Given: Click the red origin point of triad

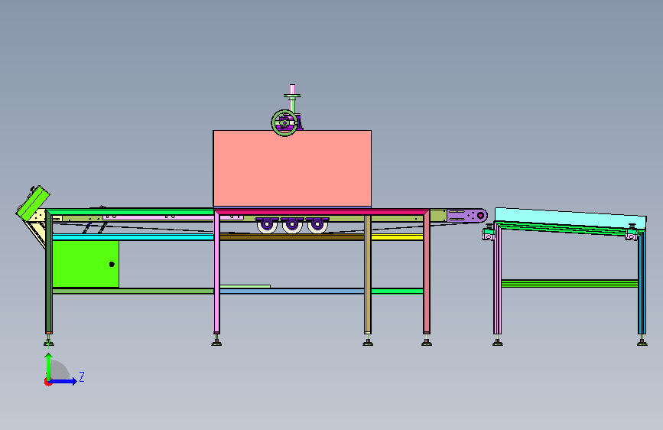Looking at the screenshot, I should 47,382.
